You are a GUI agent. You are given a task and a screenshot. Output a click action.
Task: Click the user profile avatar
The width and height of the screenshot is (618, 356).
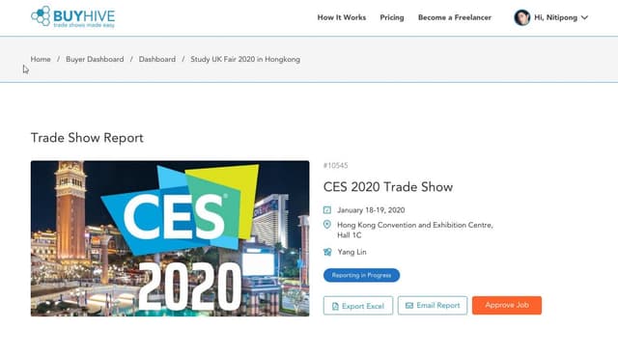(x=521, y=17)
